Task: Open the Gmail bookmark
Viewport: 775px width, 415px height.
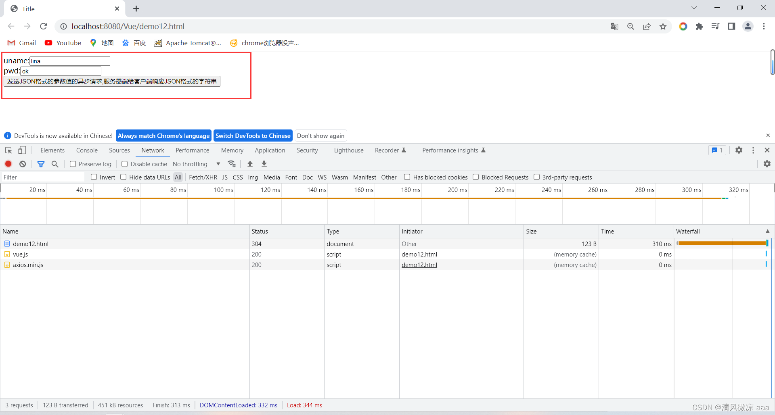Action: click(22, 43)
